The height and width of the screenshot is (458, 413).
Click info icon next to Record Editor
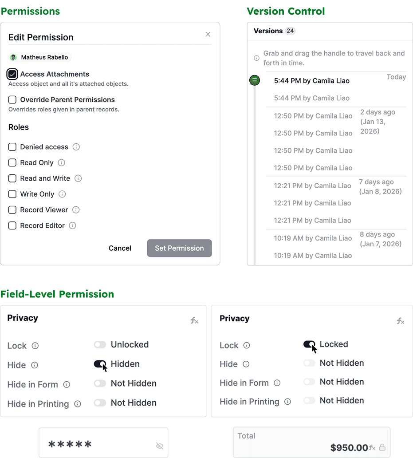click(x=72, y=225)
